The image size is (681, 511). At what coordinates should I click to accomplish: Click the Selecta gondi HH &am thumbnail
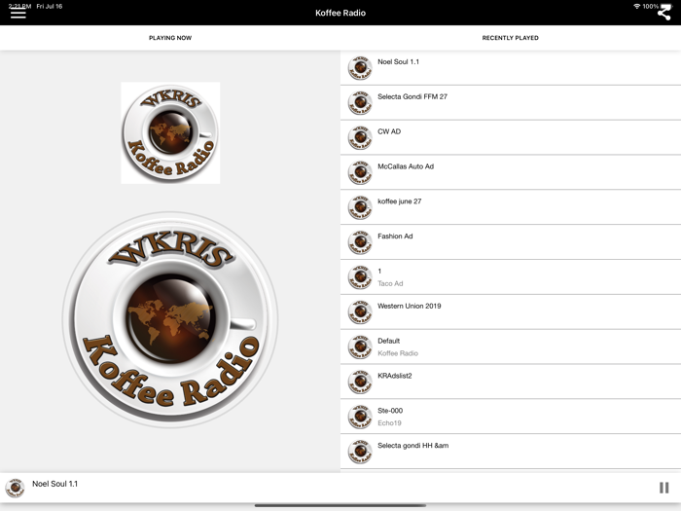point(360,452)
